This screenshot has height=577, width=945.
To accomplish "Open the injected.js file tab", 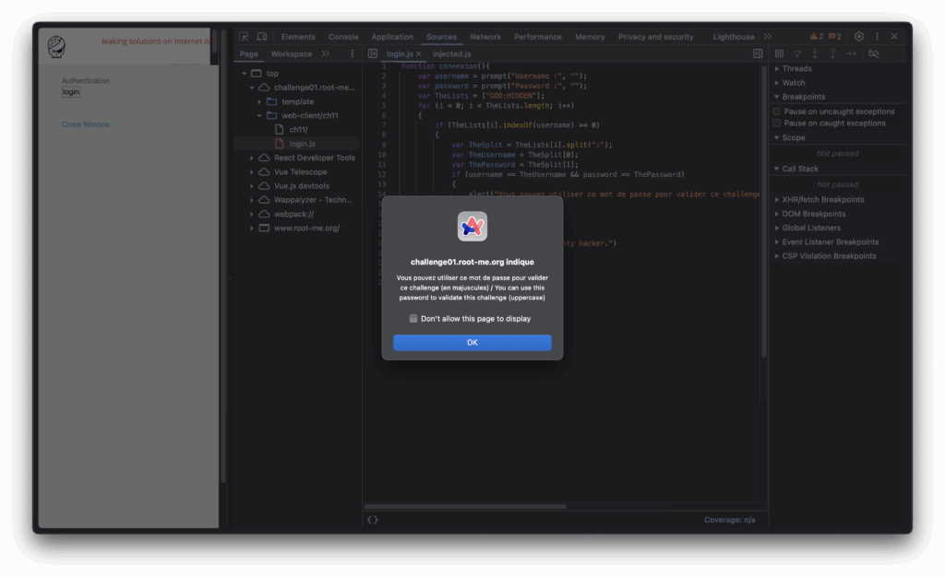I will 452,54.
